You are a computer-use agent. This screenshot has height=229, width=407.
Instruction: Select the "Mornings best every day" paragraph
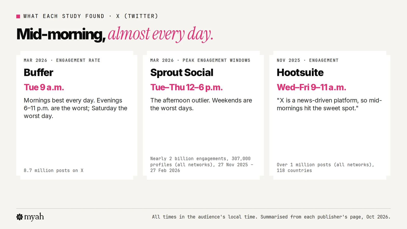[76, 108]
